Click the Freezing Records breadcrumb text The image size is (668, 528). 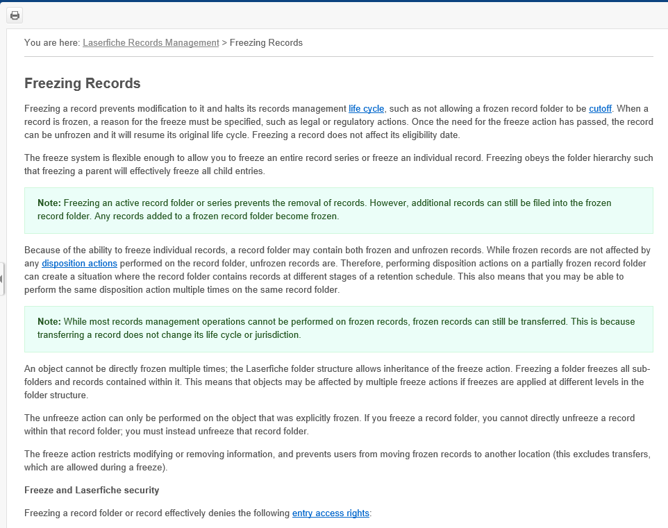point(266,42)
